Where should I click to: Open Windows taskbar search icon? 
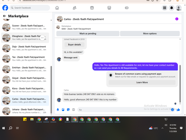pos(10,128)
